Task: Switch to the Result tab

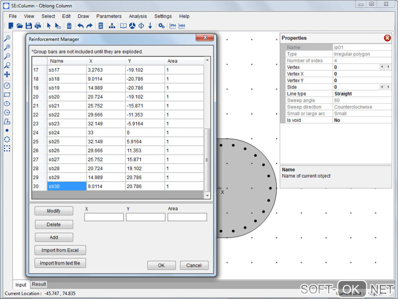Action: pyautogui.click(x=39, y=284)
